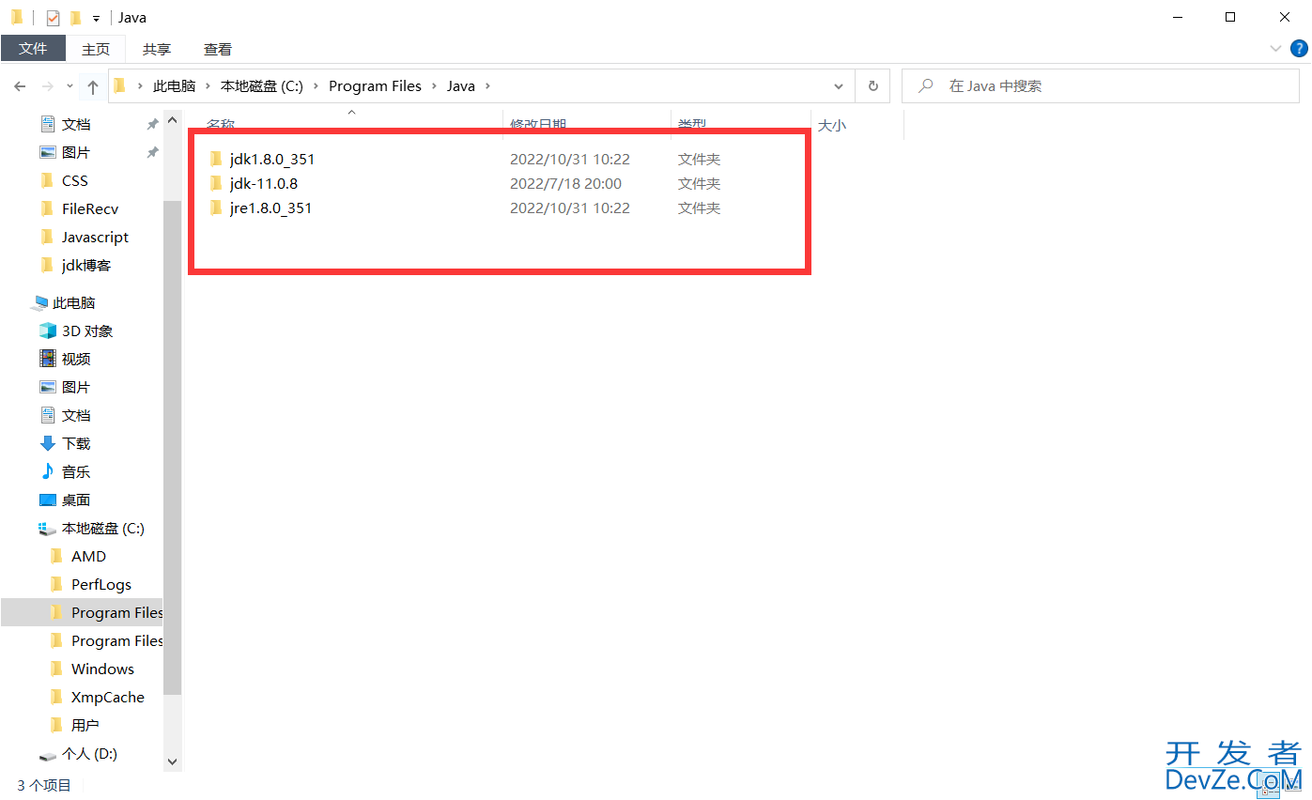Open Customize Quick Access Toolbar dropdown arrow
The width and height of the screenshot is (1312, 800).
(x=96, y=19)
